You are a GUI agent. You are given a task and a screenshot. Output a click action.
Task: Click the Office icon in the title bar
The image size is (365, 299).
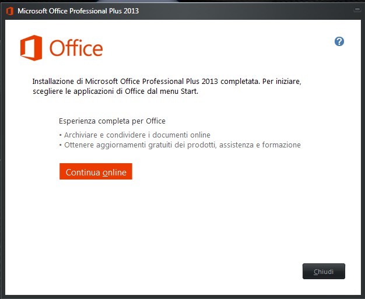tap(10, 11)
